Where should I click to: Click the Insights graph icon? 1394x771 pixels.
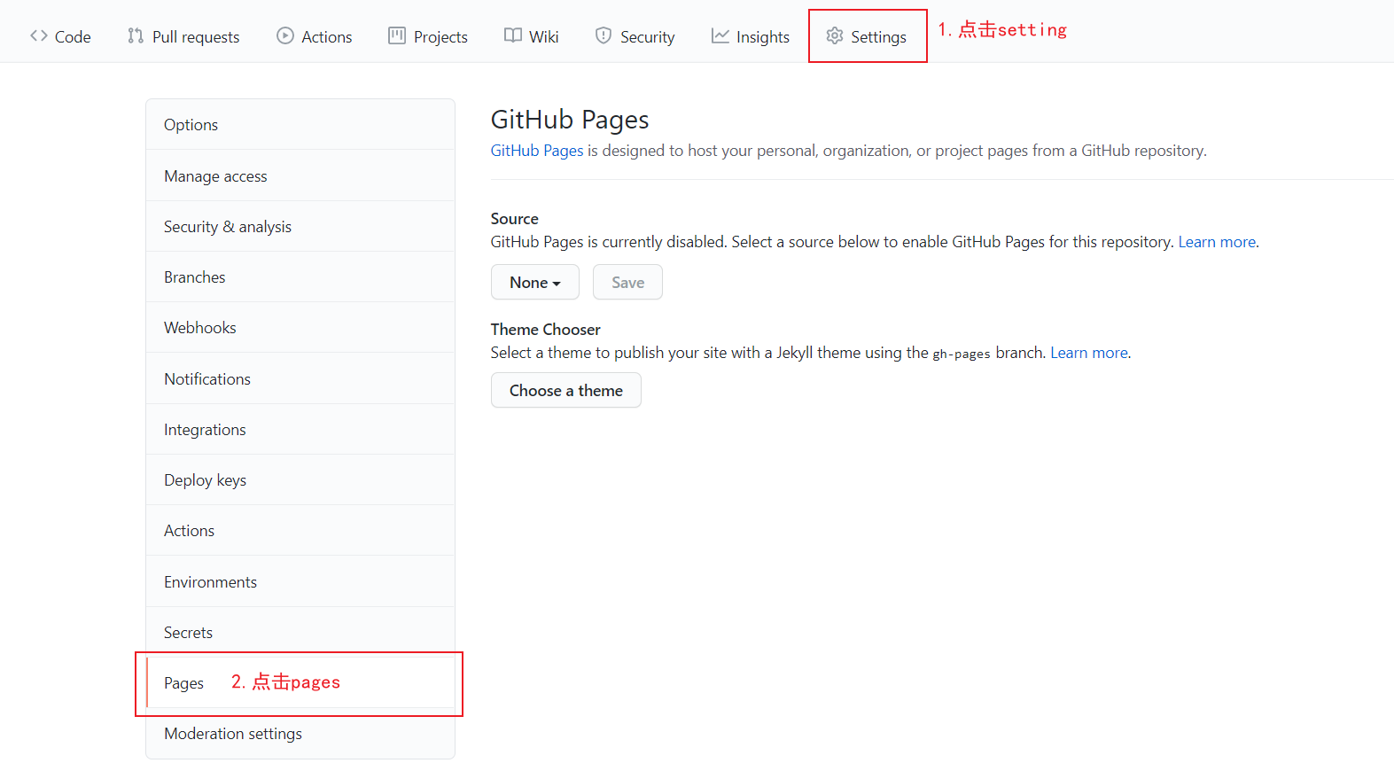click(x=720, y=36)
